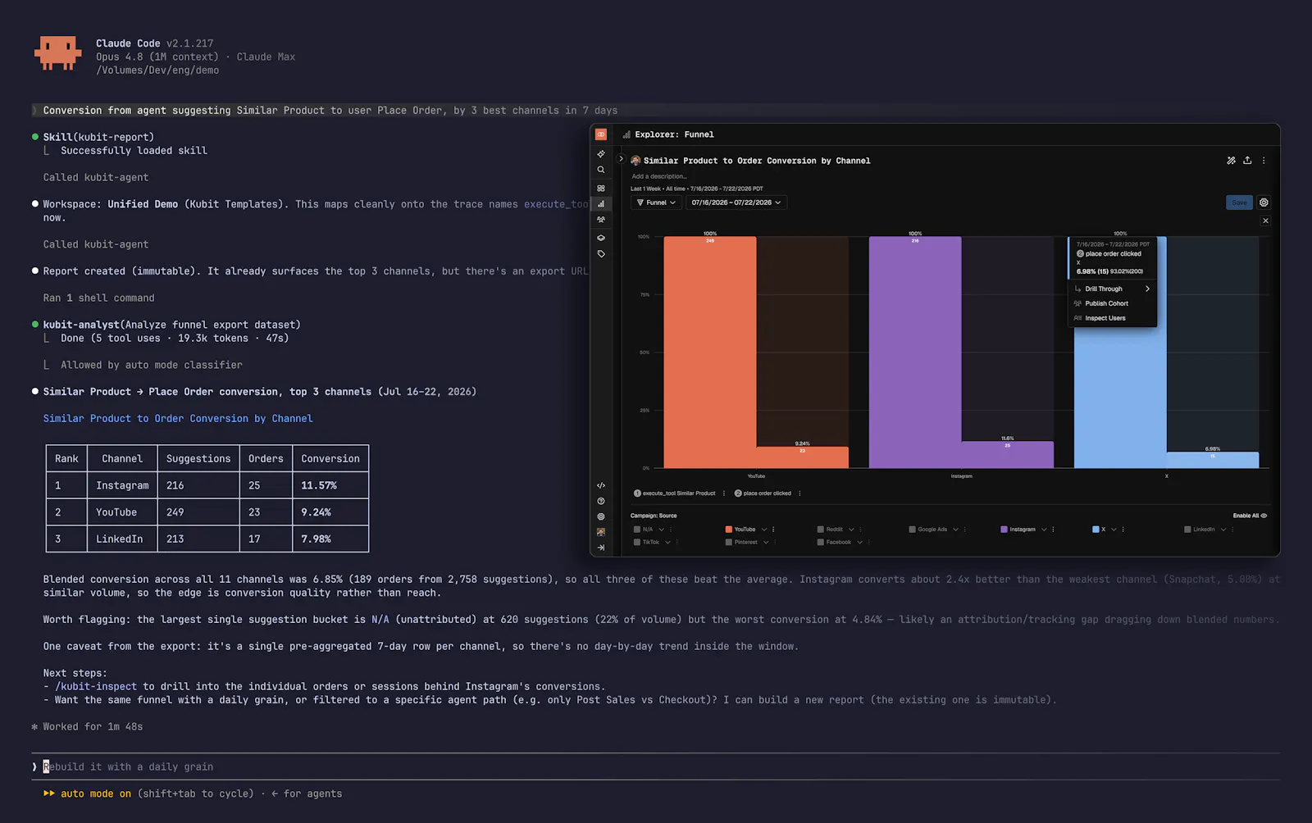Screen dimensions: 1312x823
Task: Toggle the N/A series checkbox
Action: point(637,530)
